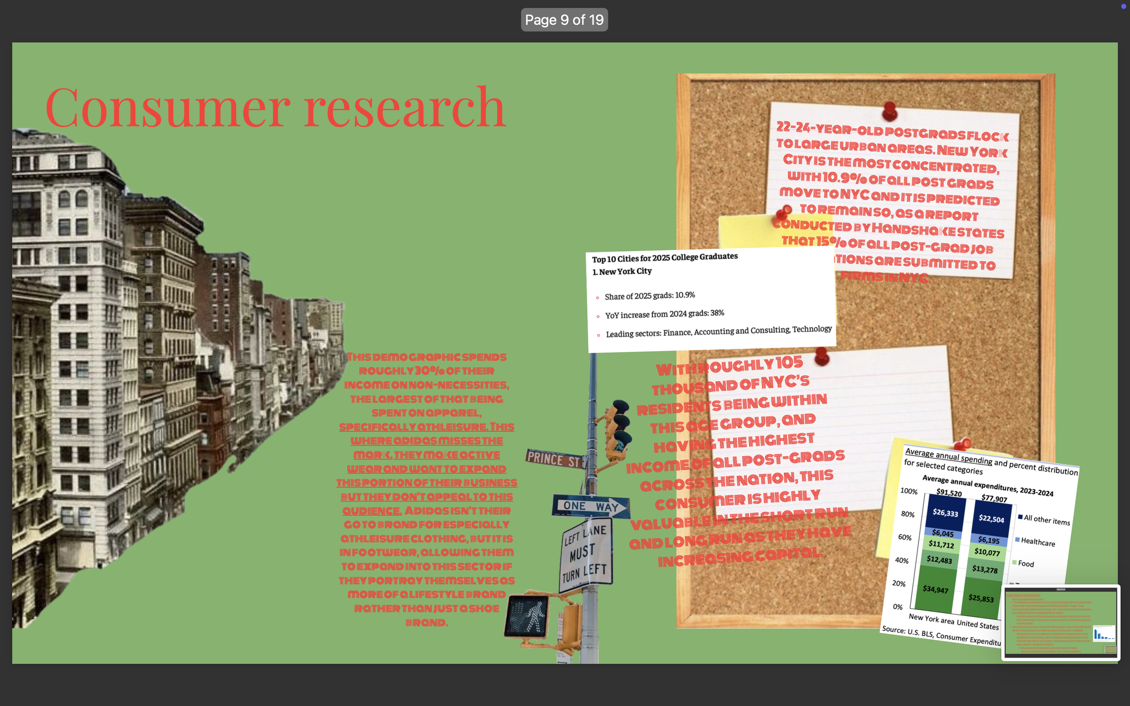
Task: Click the '$91,520' New York total value
Action: 949,492
